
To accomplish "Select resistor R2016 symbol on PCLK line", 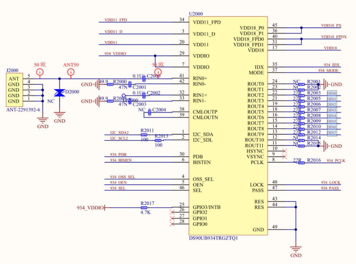I will [x=301, y=163].
